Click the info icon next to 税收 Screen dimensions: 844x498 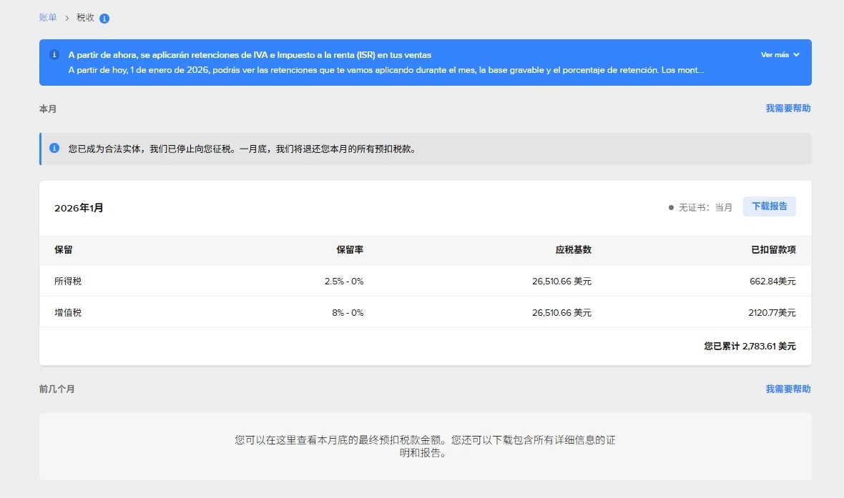[x=104, y=19]
